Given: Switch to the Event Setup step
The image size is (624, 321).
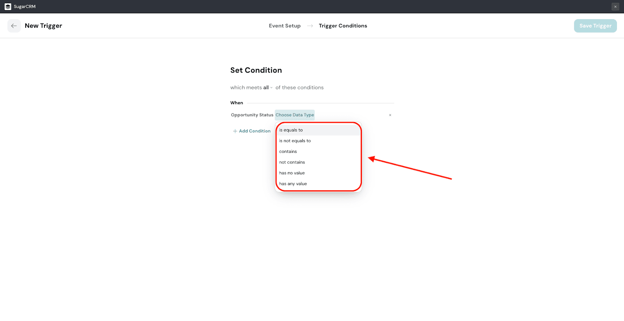Looking at the screenshot, I should [285, 26].
